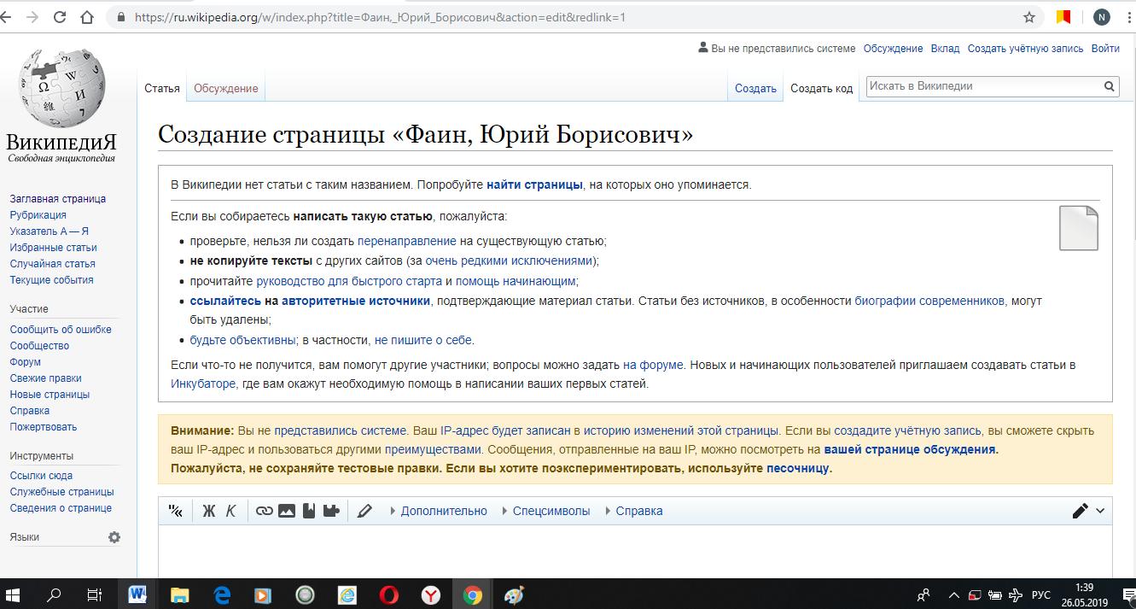
Task: Click the italic (К) formatting icon
Action: point(230,511)
